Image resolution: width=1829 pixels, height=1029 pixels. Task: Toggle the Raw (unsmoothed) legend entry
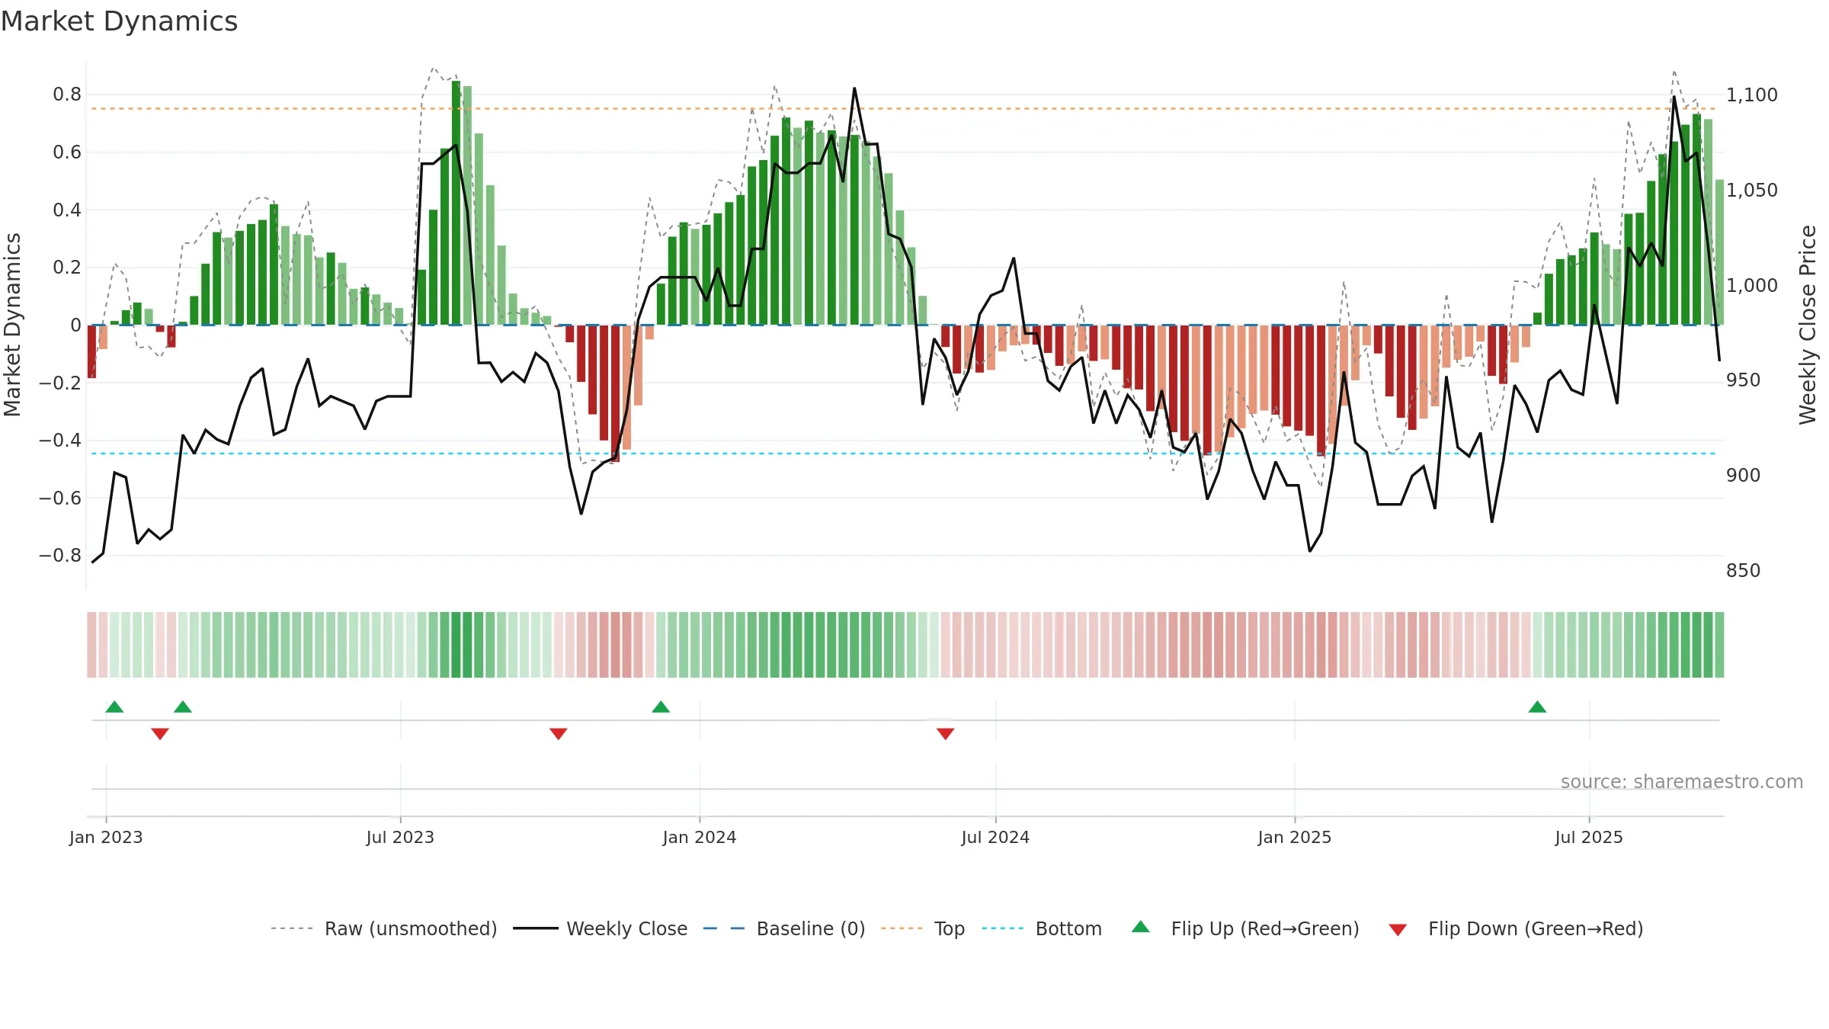(383, 928)
